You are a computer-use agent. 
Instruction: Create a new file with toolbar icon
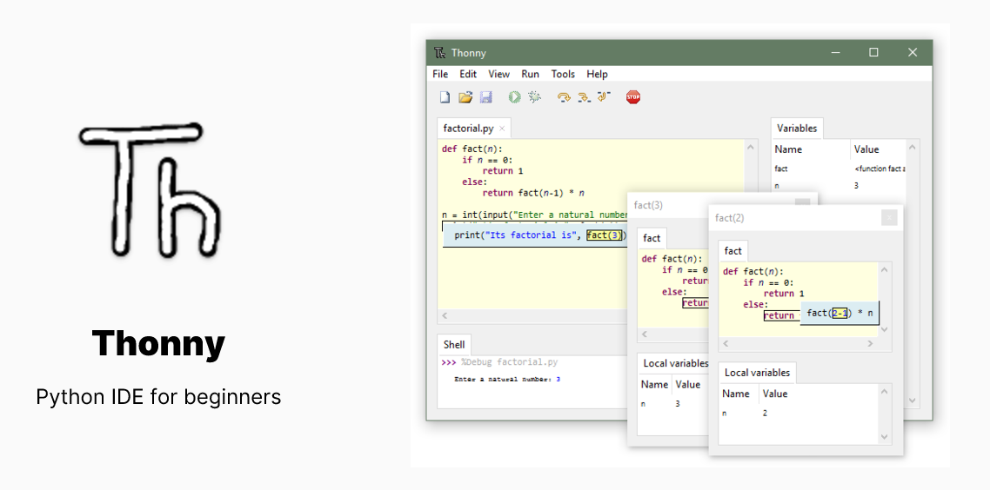pyautogui.click(x=445, y=97)
